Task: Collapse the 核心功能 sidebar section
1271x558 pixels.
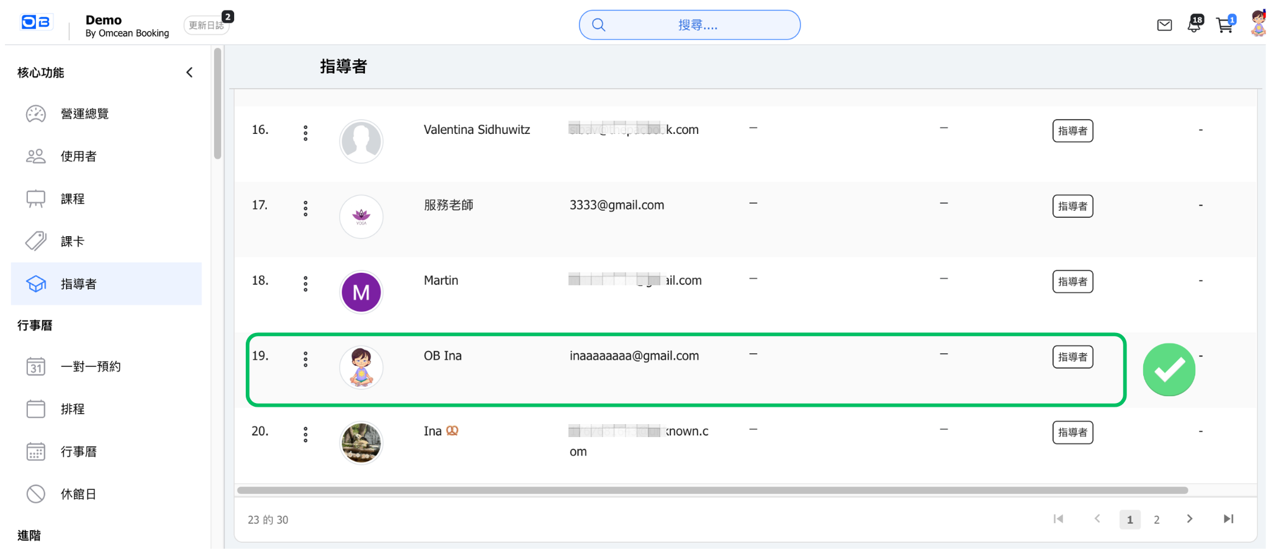Action: [189, 73]
